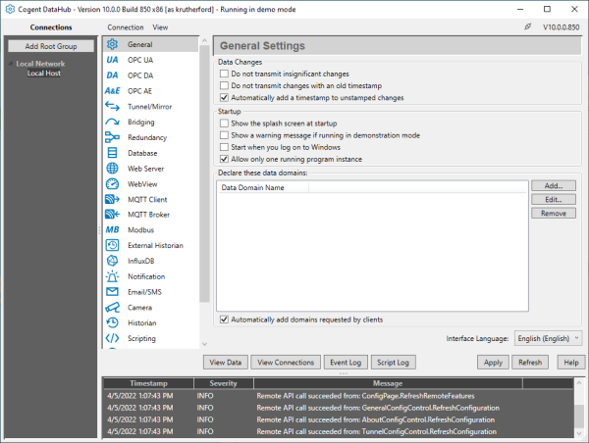
Task: Open the MQTT Client icon
Action: pyautogui.click(x=112, y=199)
